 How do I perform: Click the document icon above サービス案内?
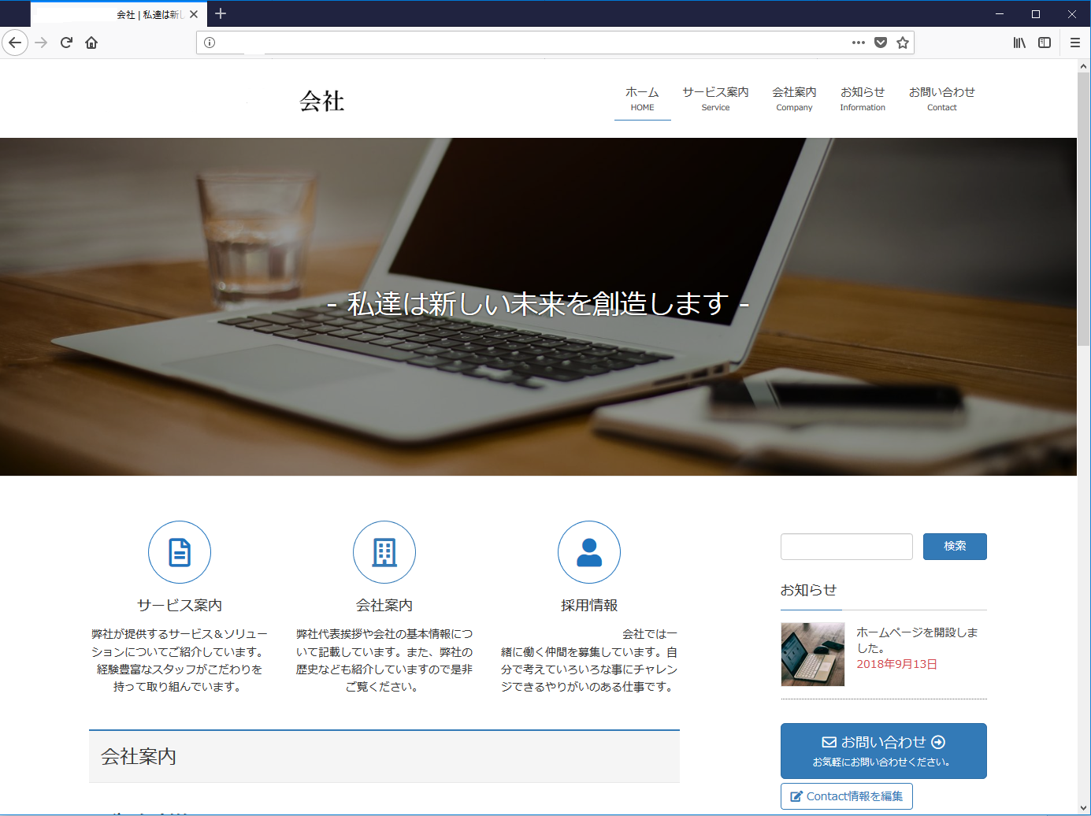pos(180,552)
